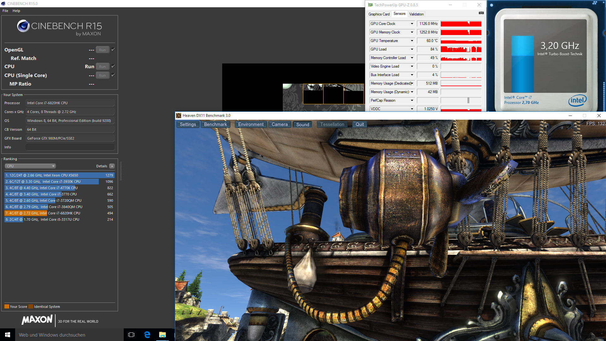Image resolution: width=606 pixels, height=341 pixels.
Task: Toggle the CPU (Single Core) checkbox
Action: [113, 75]
